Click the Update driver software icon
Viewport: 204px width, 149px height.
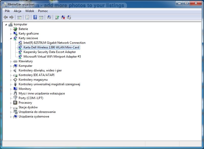(x=57, y=17)
